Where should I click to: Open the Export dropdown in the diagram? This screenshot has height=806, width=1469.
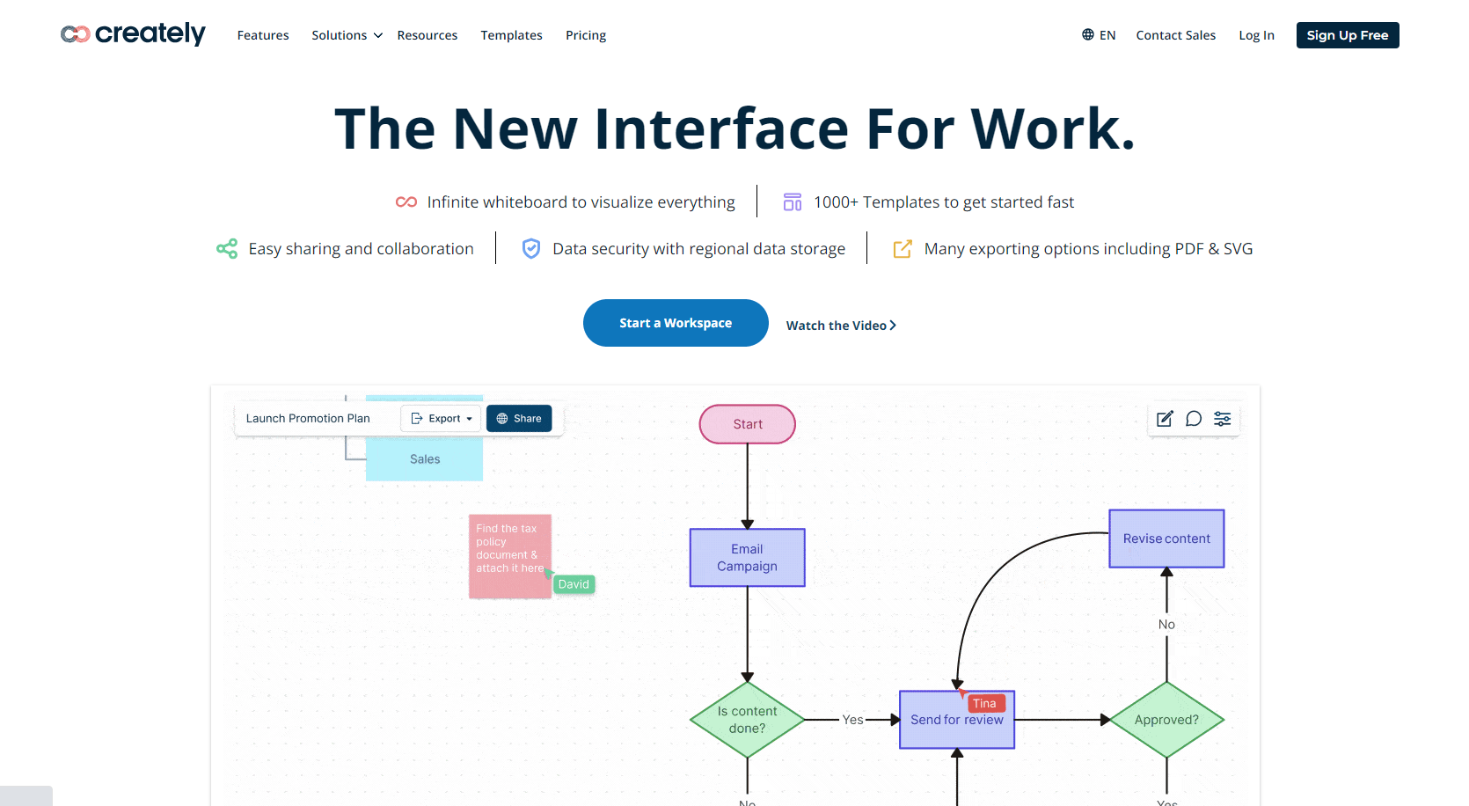click(442, 419)
